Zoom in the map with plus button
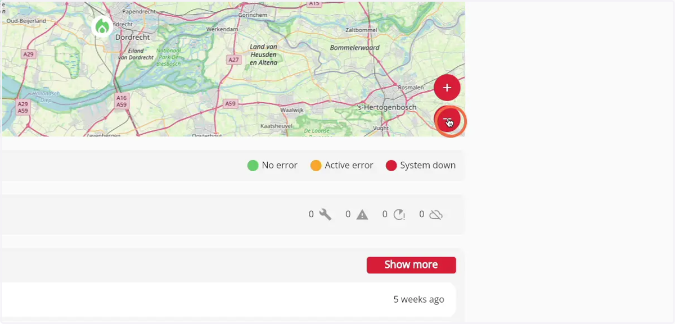This screenshot has width=675, height=324. tap(447, 88)
